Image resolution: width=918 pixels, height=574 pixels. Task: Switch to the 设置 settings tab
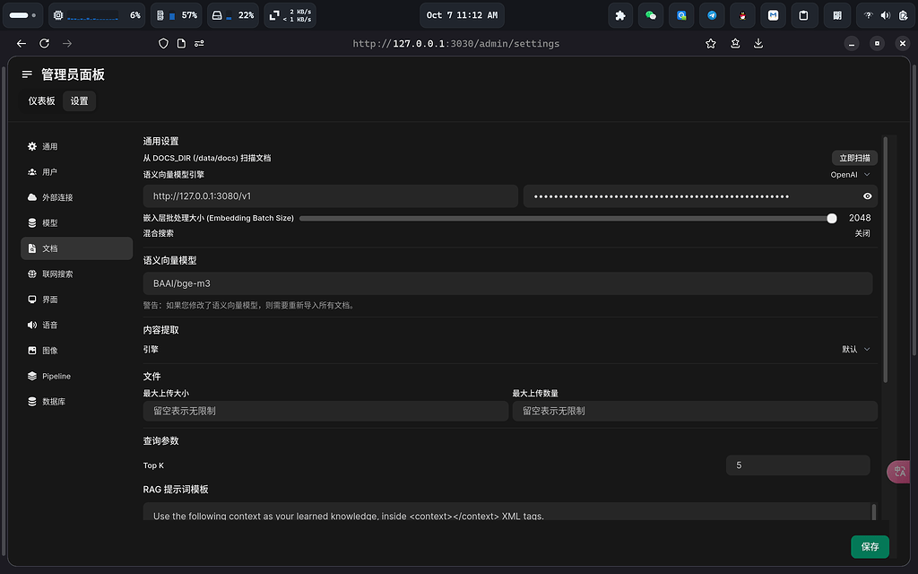pos(79,100)
